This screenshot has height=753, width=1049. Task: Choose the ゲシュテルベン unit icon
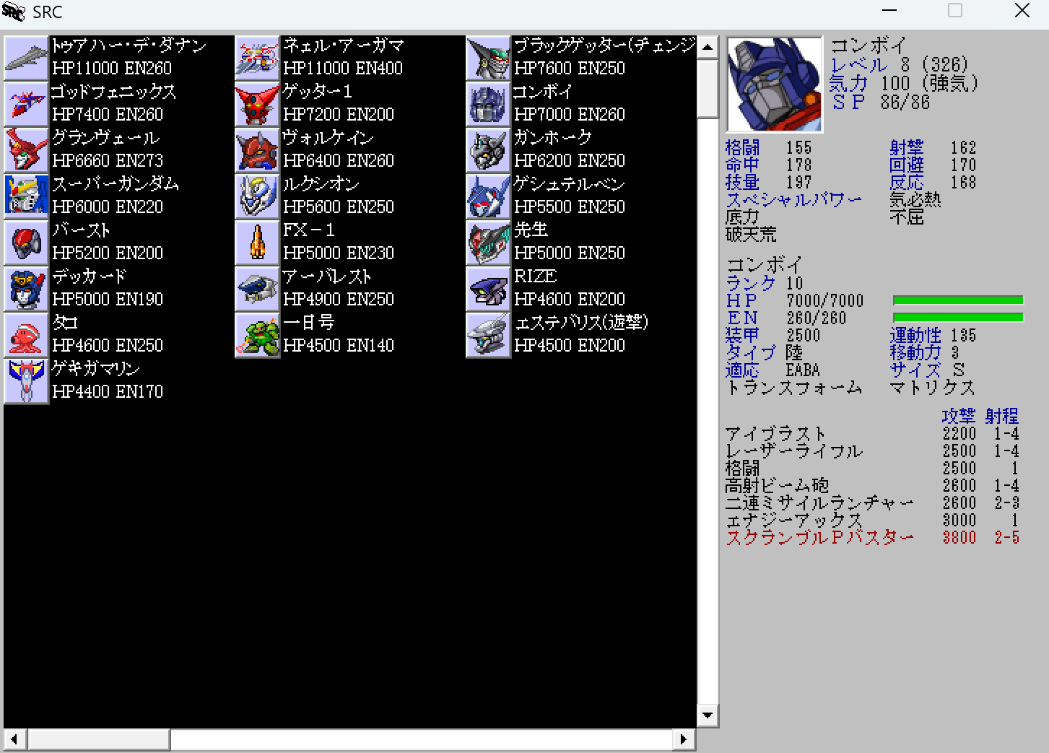(x=489, y=196)
